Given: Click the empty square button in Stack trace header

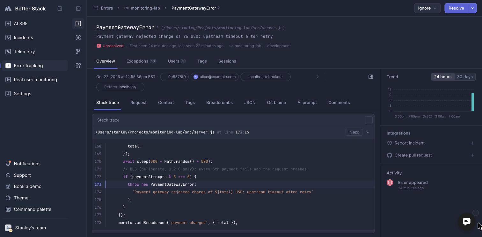Looking at the screenshot, I should point(369,120).
